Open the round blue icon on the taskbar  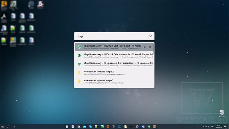pos(137,126)
